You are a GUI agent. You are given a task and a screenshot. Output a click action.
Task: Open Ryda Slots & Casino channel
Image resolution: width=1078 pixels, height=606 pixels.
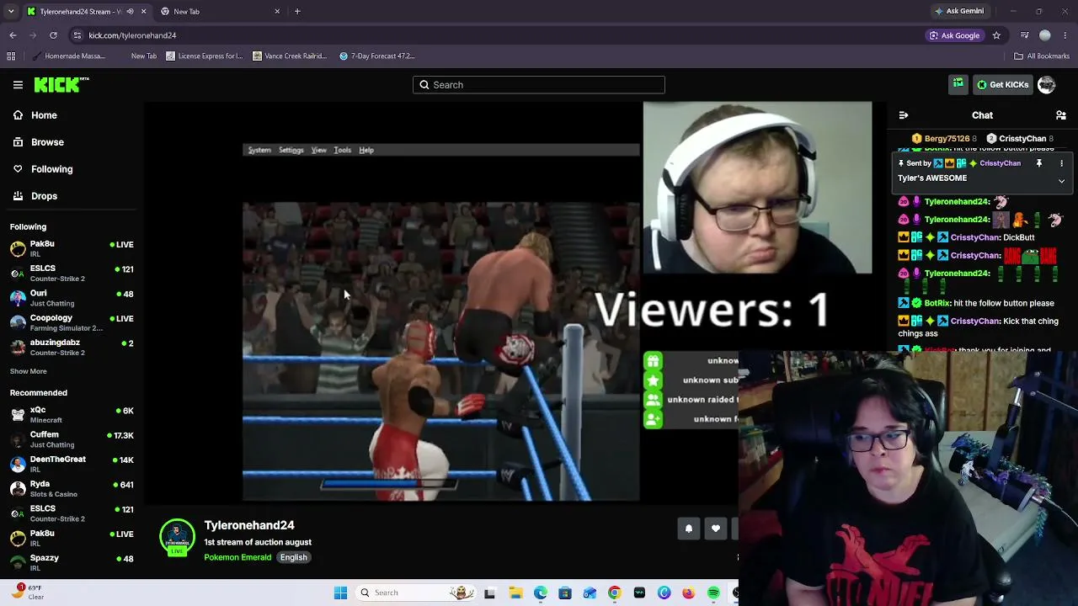coord(72,488)
